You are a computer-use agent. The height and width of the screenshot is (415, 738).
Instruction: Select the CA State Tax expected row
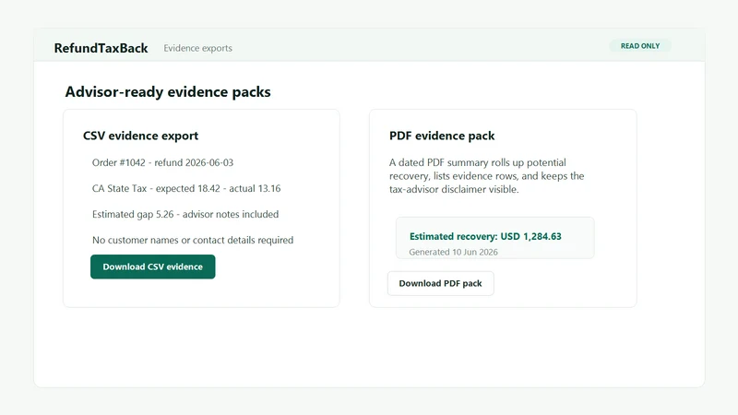point(186,188)
